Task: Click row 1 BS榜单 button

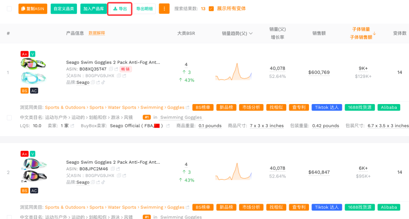Action: point(203,108)
